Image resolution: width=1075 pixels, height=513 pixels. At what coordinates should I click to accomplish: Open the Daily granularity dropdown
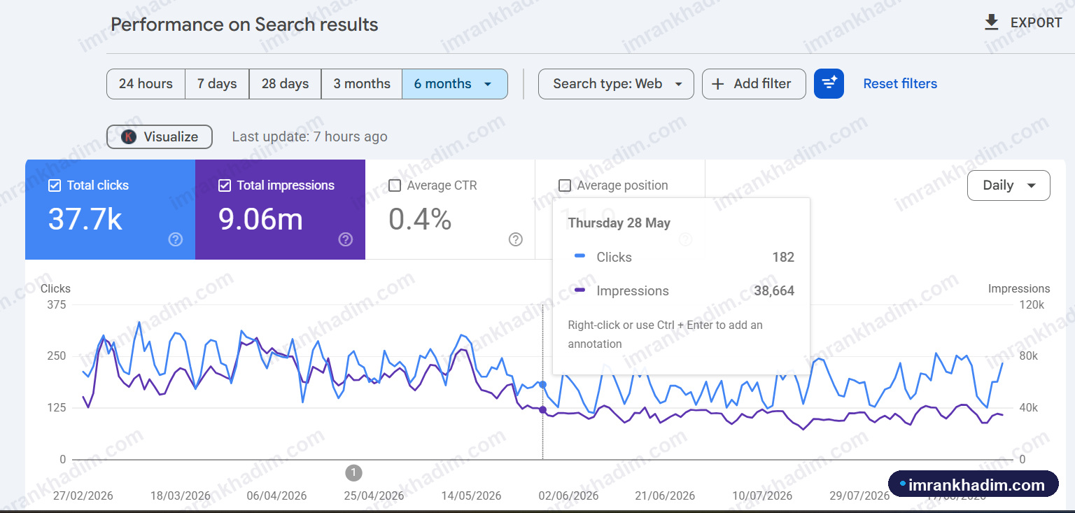pyautogui.click(x=1009, y=185)
